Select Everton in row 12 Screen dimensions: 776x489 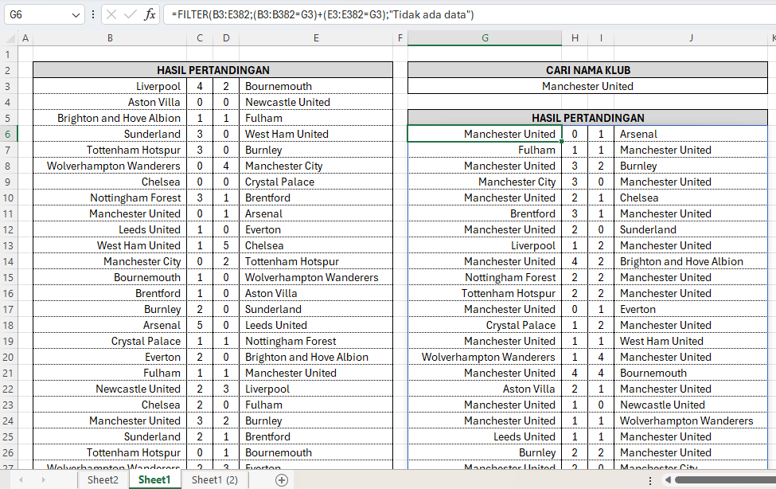coord(316,230)
